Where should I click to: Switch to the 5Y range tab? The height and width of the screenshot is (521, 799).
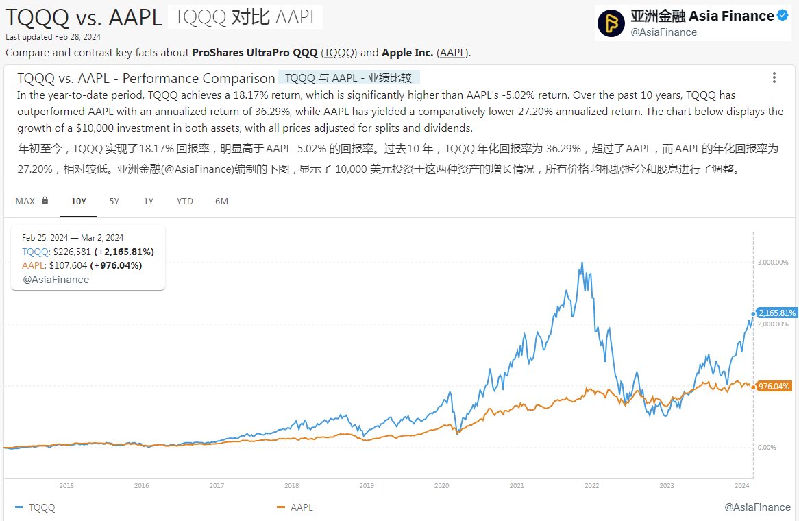click(114, 201)
